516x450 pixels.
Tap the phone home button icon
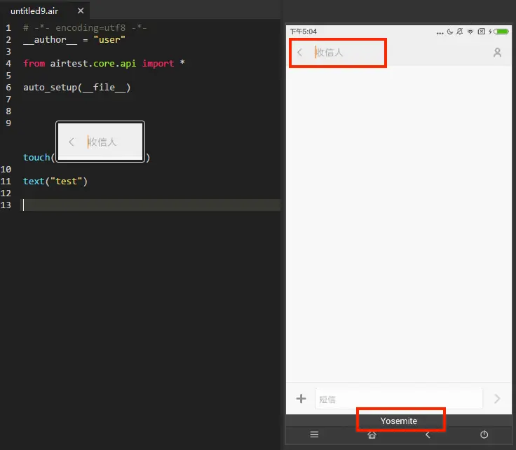372,435
